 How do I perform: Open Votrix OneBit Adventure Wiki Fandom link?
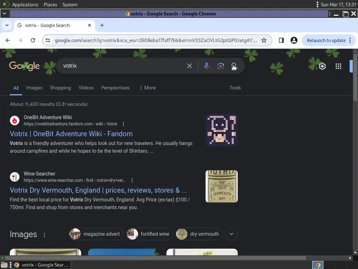coord(71,134)
